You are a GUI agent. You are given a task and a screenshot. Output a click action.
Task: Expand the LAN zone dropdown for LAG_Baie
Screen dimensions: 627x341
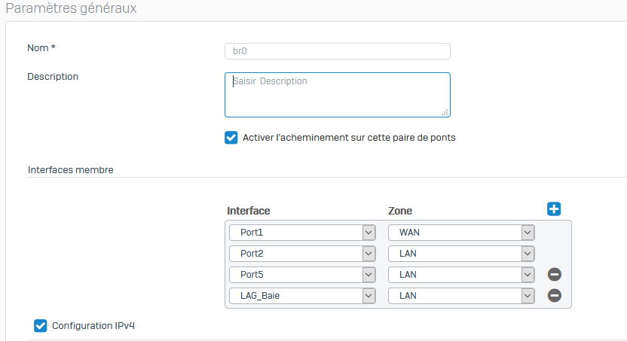pyautogui.click(x=461, y=296)
